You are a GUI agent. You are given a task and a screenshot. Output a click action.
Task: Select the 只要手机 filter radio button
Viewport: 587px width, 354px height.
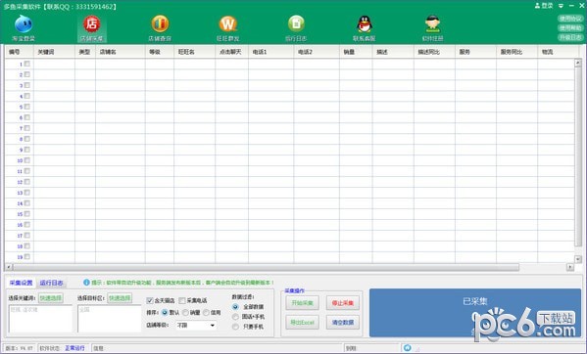pos(235,327)
